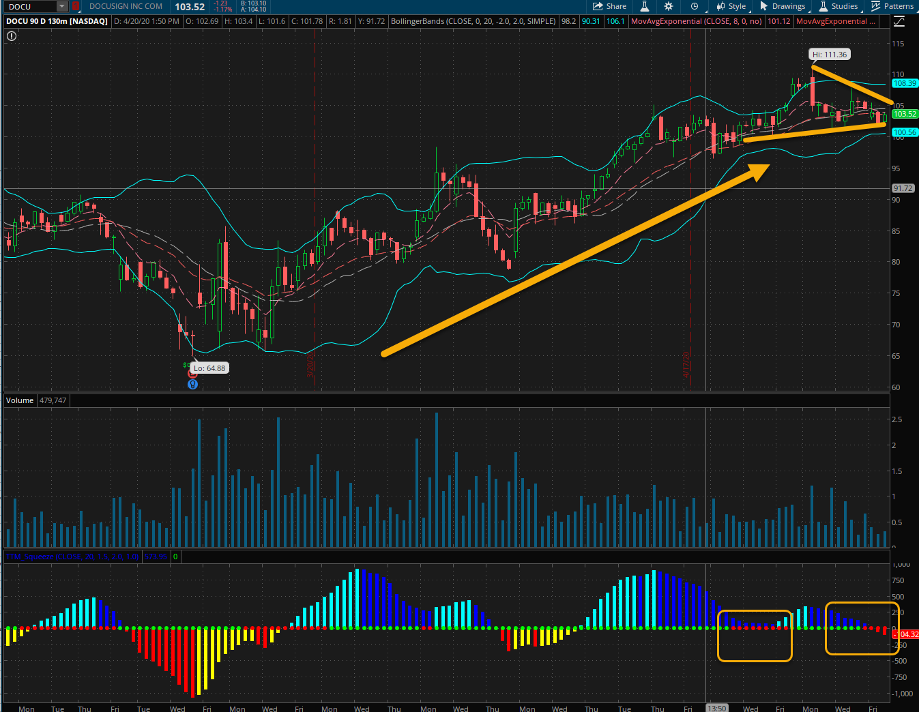The height and width of the screenshot is (712, 919).
Task: Click the Volume panel label
Action: pyautogui.click(x=20, y=400)
